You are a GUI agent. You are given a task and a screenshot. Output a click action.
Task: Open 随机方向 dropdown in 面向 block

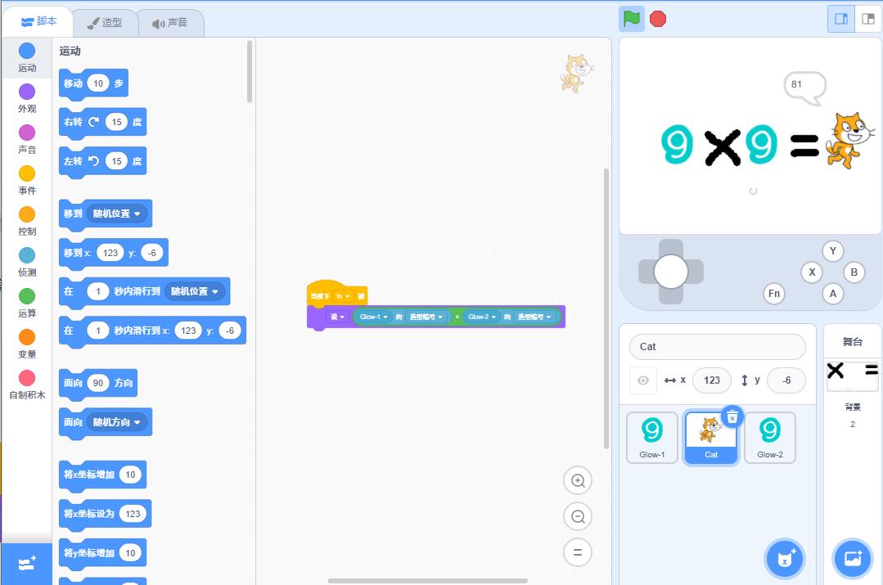(x=116, y=422)
